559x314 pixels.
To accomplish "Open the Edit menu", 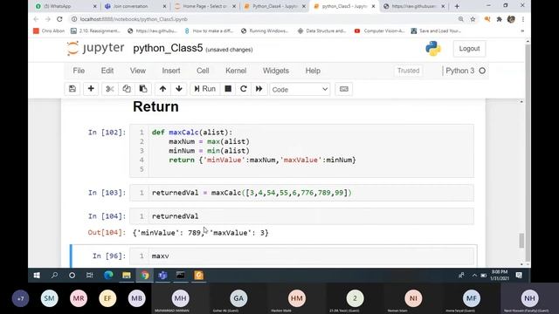I will click(107, 71).
